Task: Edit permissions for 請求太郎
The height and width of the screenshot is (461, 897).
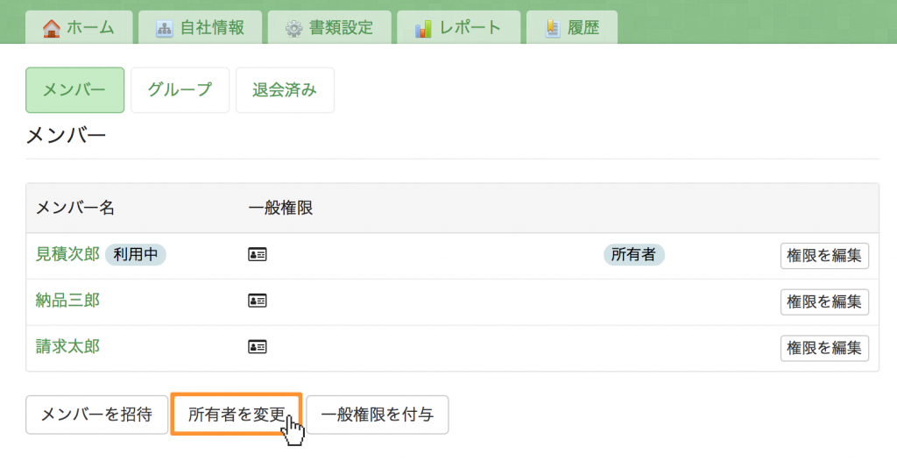Action: pyautogui.click(x=824, y=348)
